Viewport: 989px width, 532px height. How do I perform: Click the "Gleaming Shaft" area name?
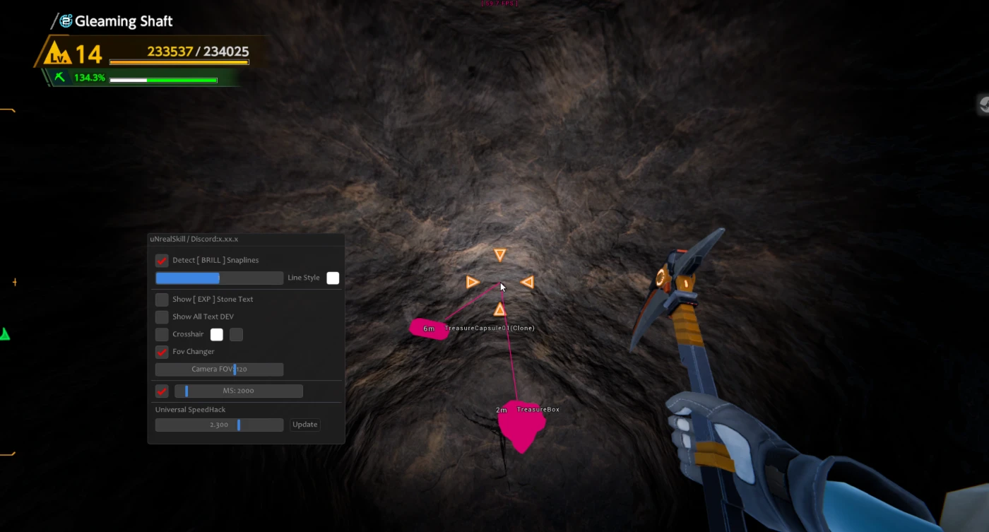[x=124, y=21]
